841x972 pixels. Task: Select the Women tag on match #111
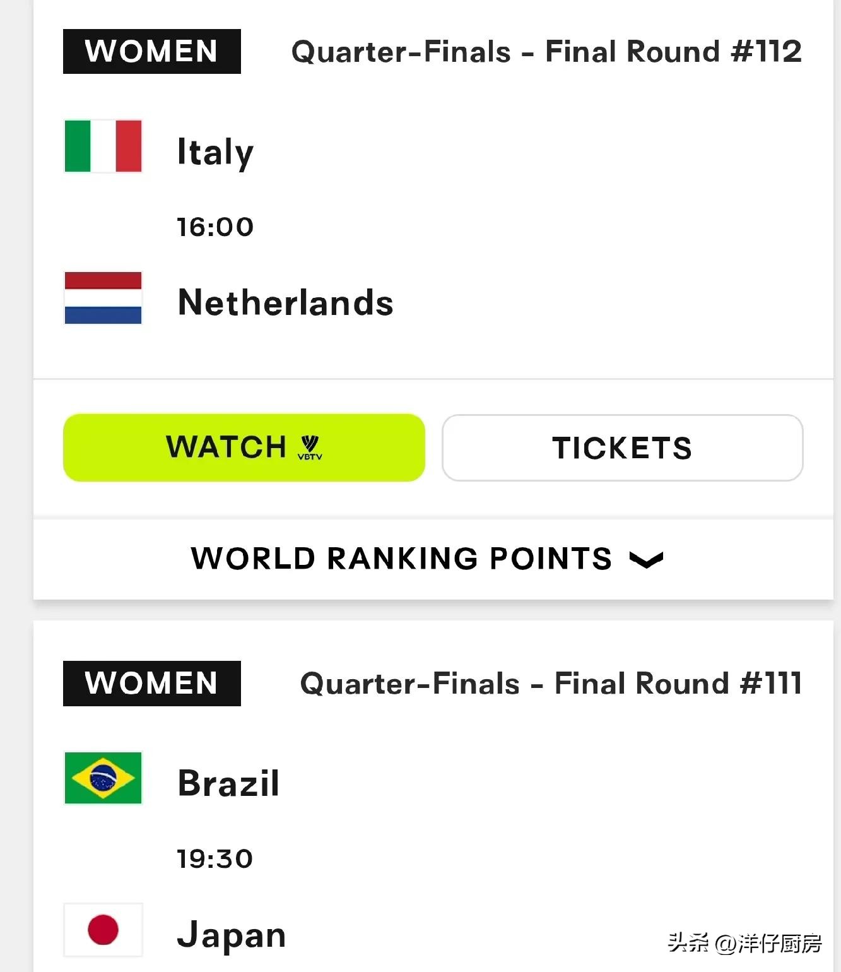[x=152, y=683]
